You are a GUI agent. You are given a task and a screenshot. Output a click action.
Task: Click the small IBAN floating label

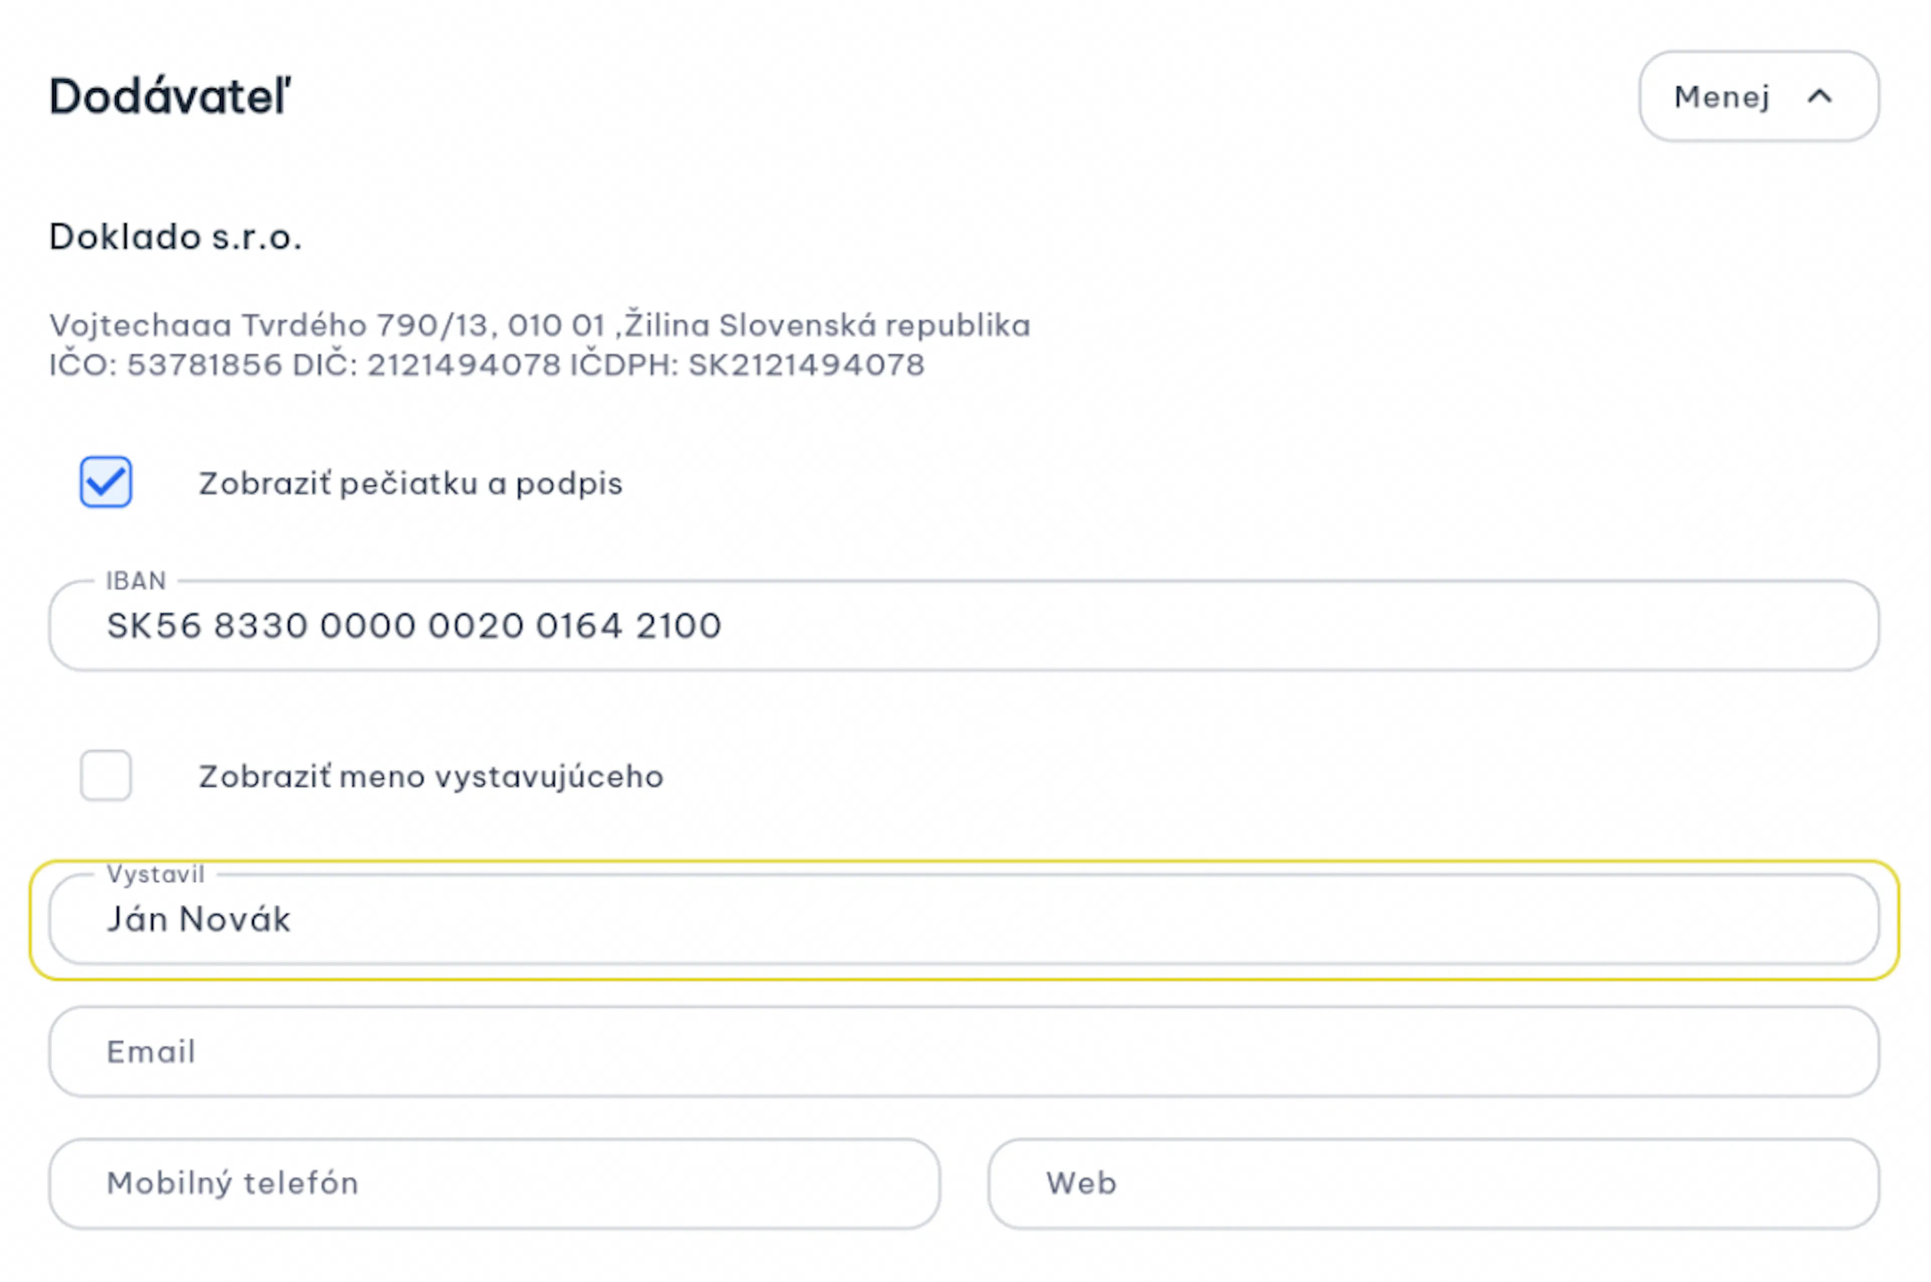coord(136,581)
